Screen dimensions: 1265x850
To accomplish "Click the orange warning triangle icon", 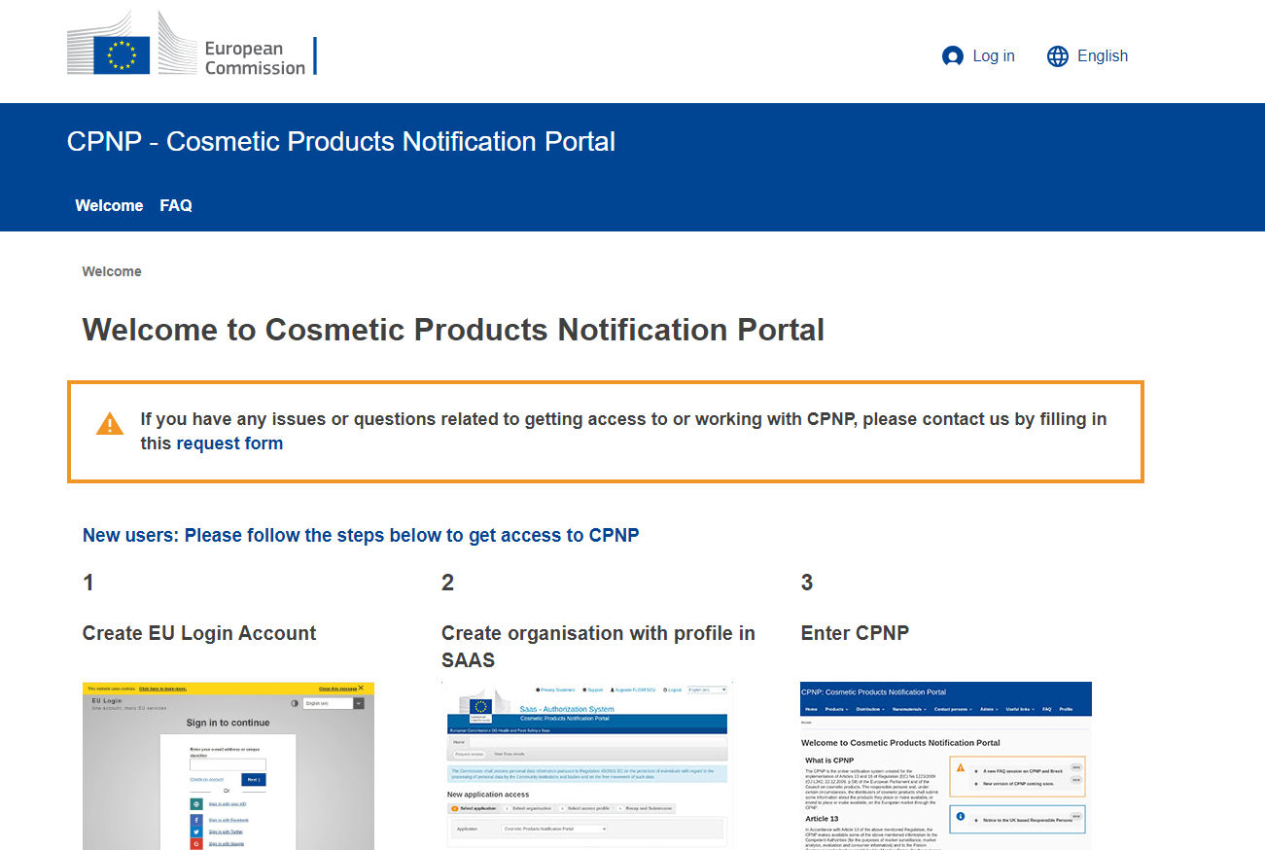I will [110, 422].
